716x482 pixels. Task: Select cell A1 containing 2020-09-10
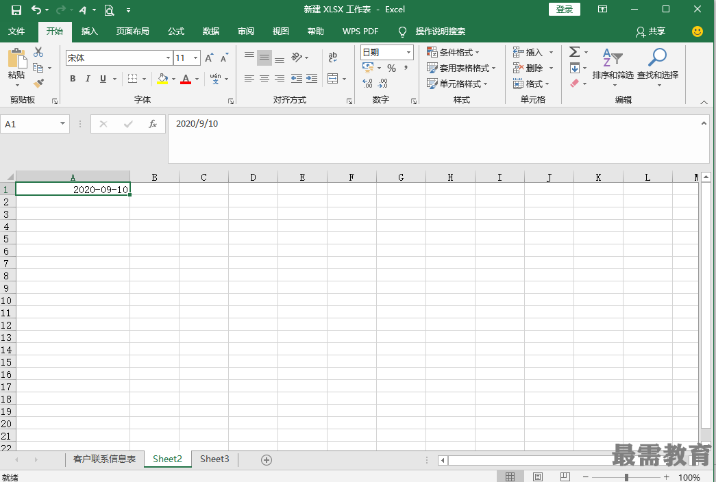(x=73, y=189)
